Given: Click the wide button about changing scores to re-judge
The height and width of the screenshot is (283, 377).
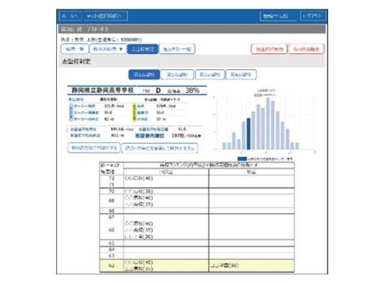Looking at the screenshot, I should pos(159,148).
